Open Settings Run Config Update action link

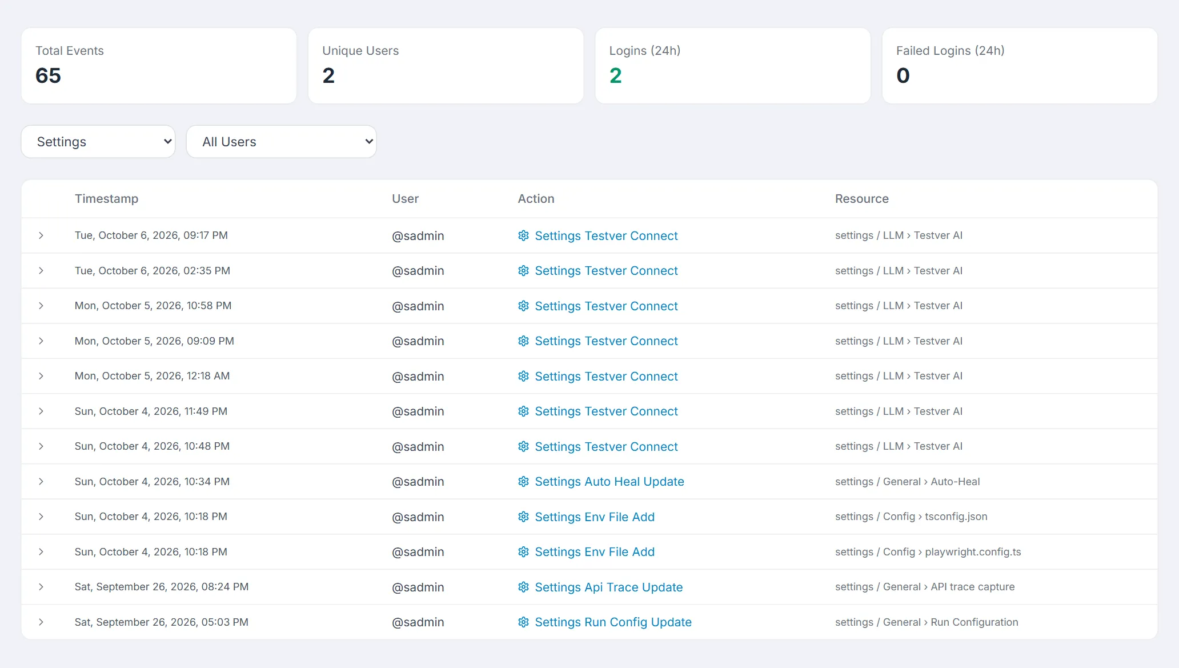coord(613,622)
